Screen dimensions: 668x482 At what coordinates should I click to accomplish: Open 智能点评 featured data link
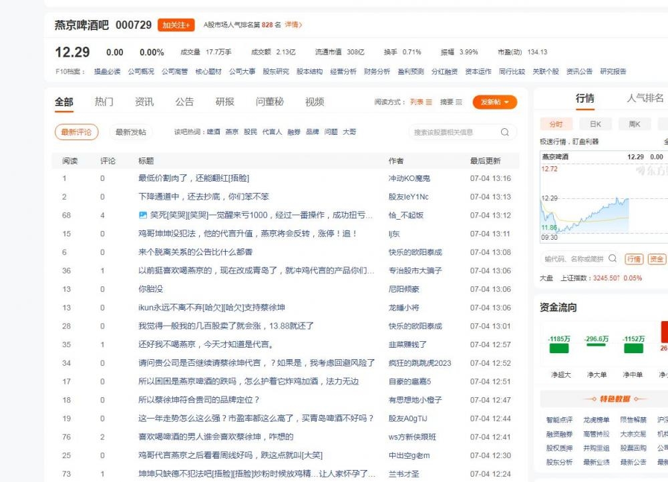point(559,420)
